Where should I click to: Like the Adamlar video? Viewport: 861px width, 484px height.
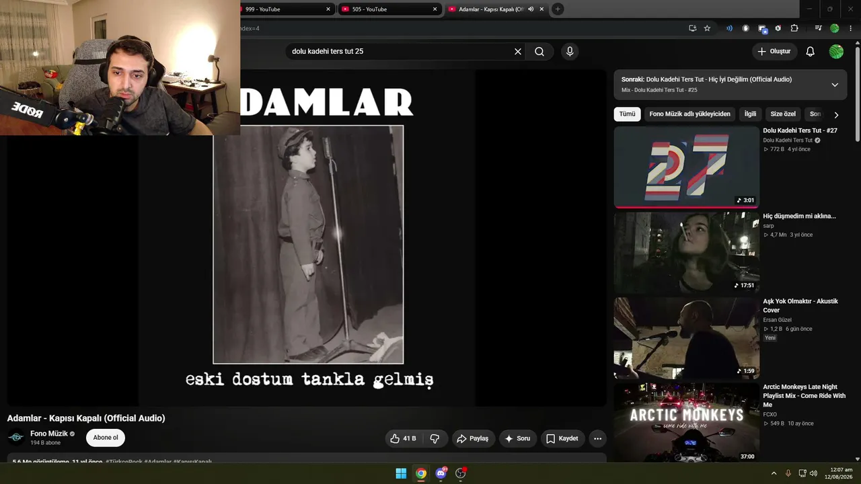coord(403,438)
